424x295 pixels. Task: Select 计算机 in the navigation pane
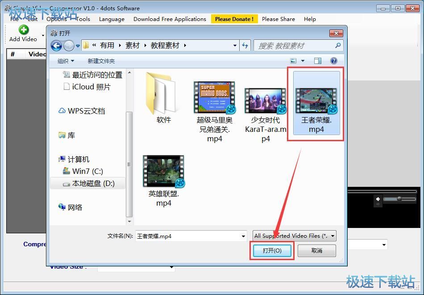(74, 159)
